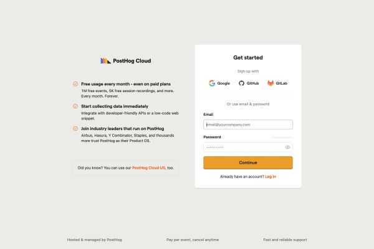Show password using the eye icon

coord(287,148)
